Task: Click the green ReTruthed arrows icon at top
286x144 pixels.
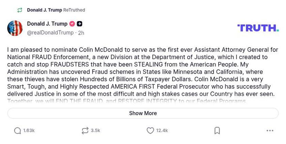Action: (20, 10)
